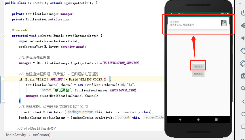Open the emulator extended controls (three dots)

(x=243, y=139)
